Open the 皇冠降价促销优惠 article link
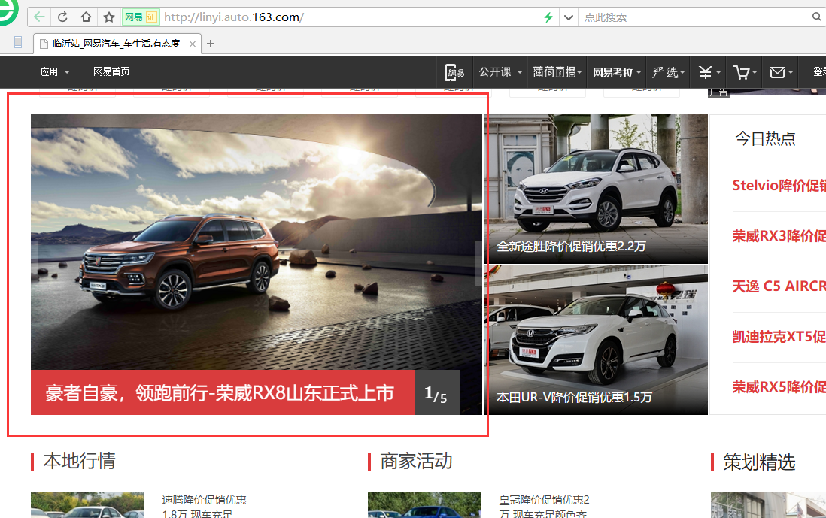Image resolution: width=826 pixels, height=518 pixels. 544,506
